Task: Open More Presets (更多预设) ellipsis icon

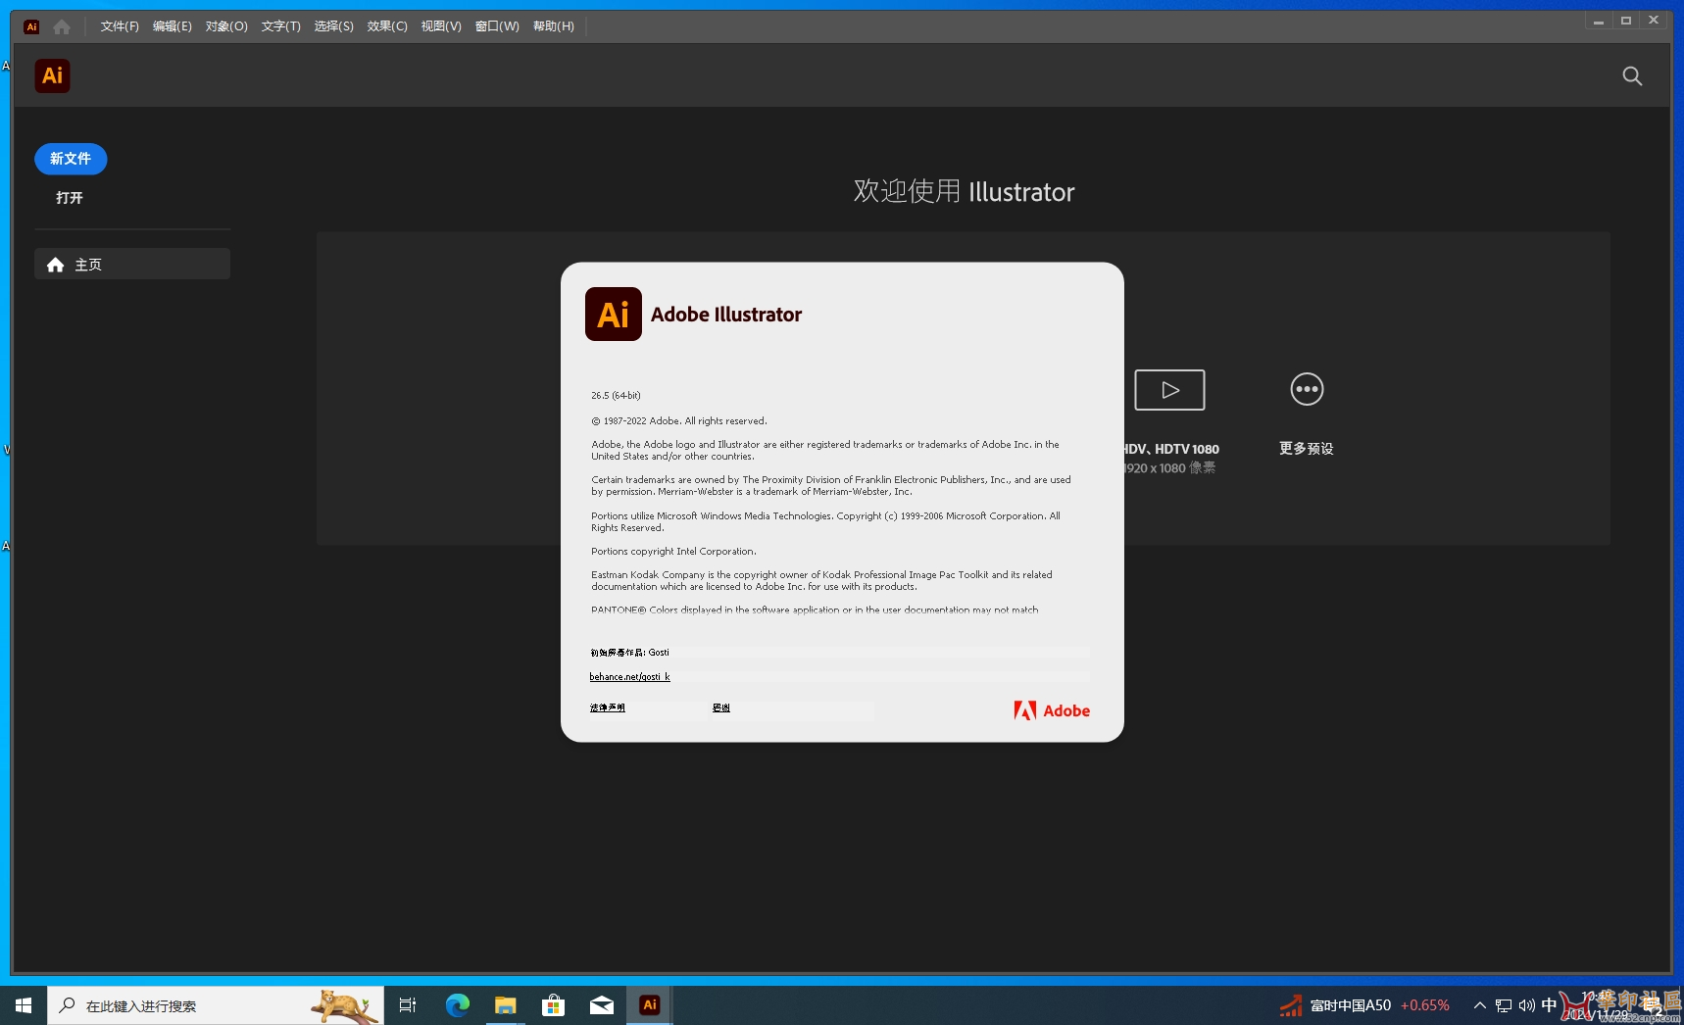Action: pyautogui.click(x=1307, y=389)
